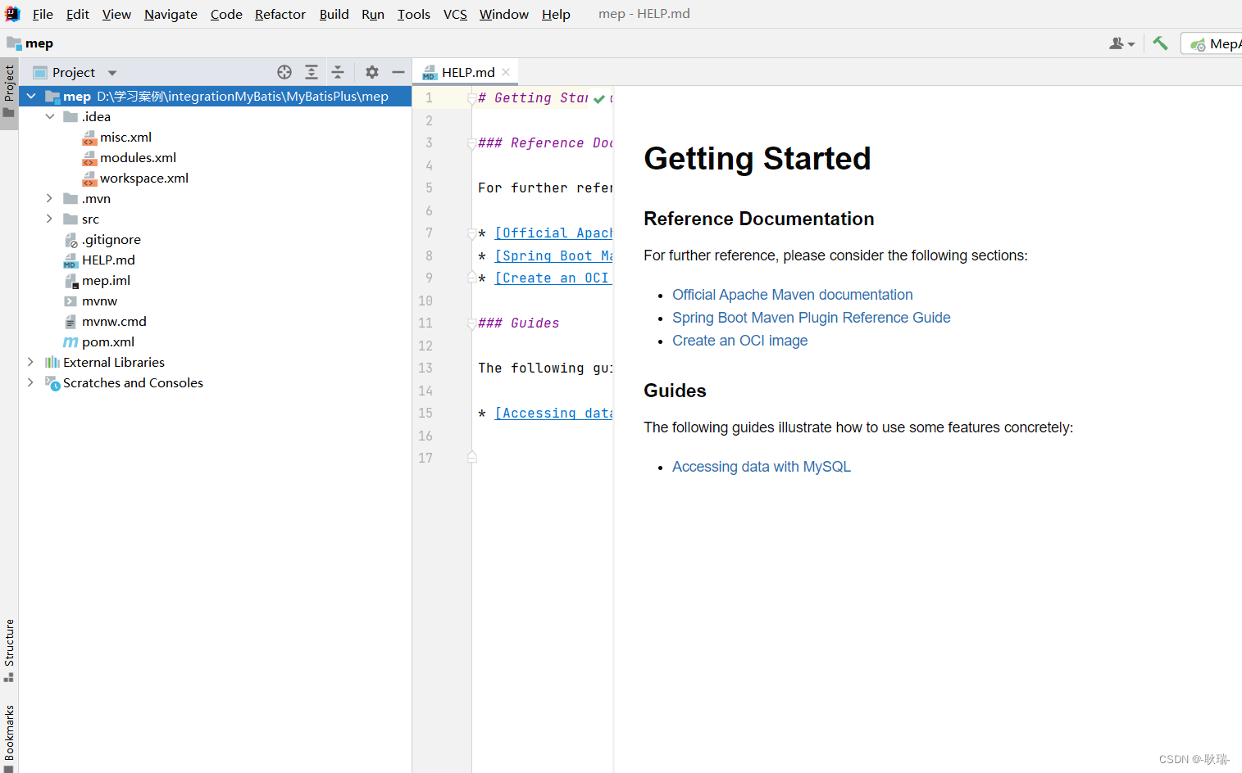The width and height of the screenshot is (1242, 773).
Task: Hide the Project tool window
Action: (x=398, y=72)
